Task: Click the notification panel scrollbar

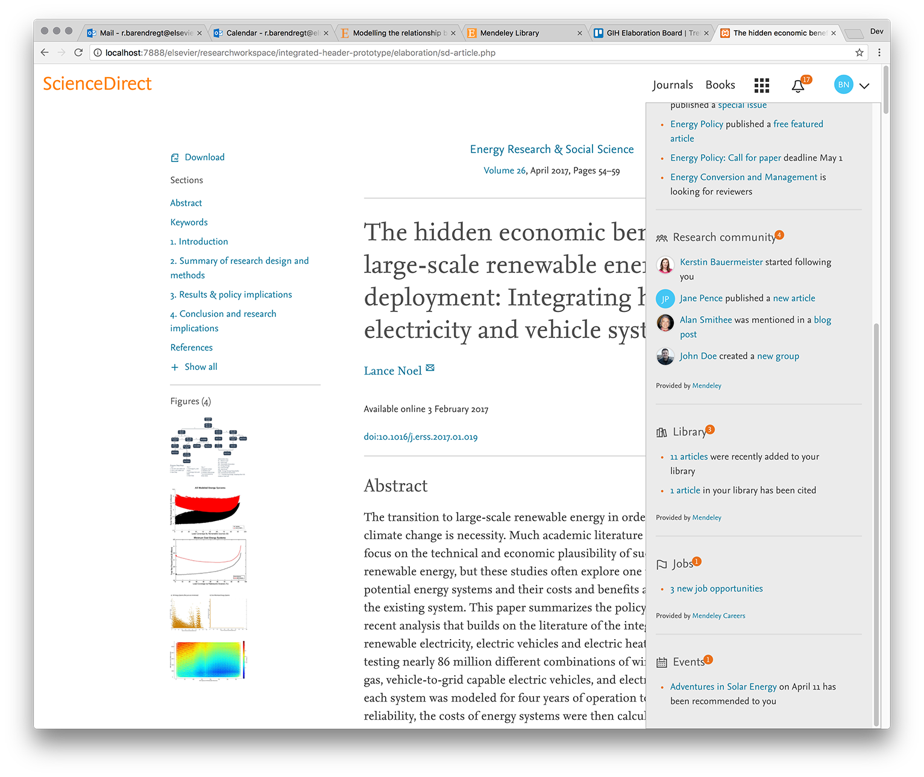Action: (x=876, y=524)
